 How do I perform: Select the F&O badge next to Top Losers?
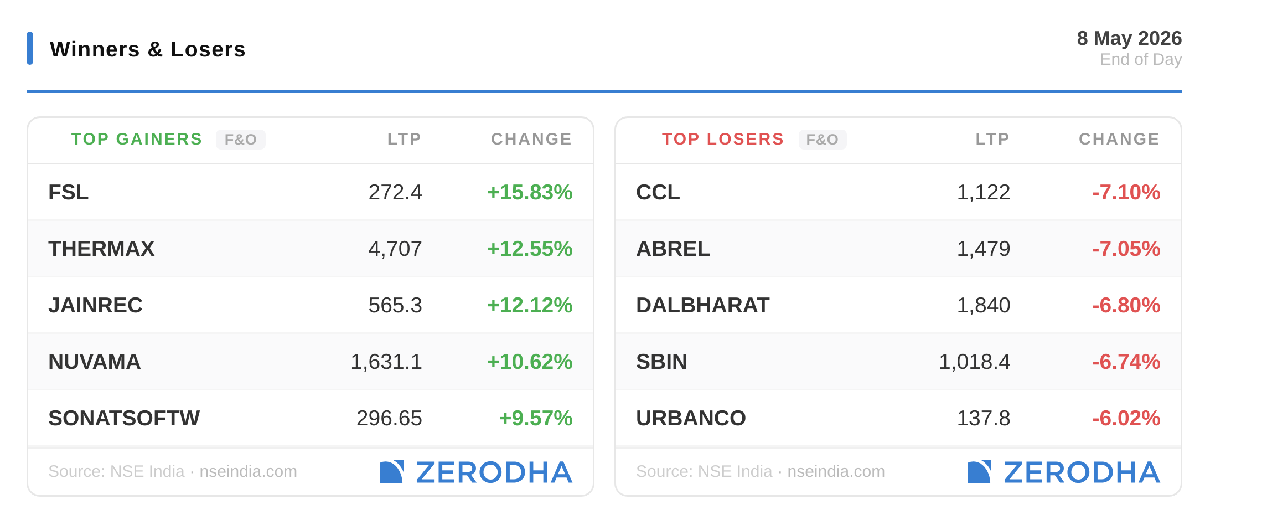point(823,139)
